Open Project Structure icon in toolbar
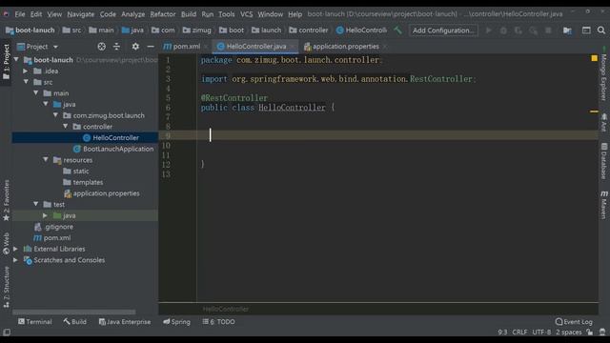This screenshot has width=610, height=343. (568, 30)
